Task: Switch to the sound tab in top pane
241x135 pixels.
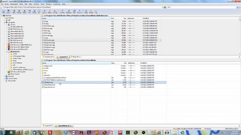Action: [63, 57]
